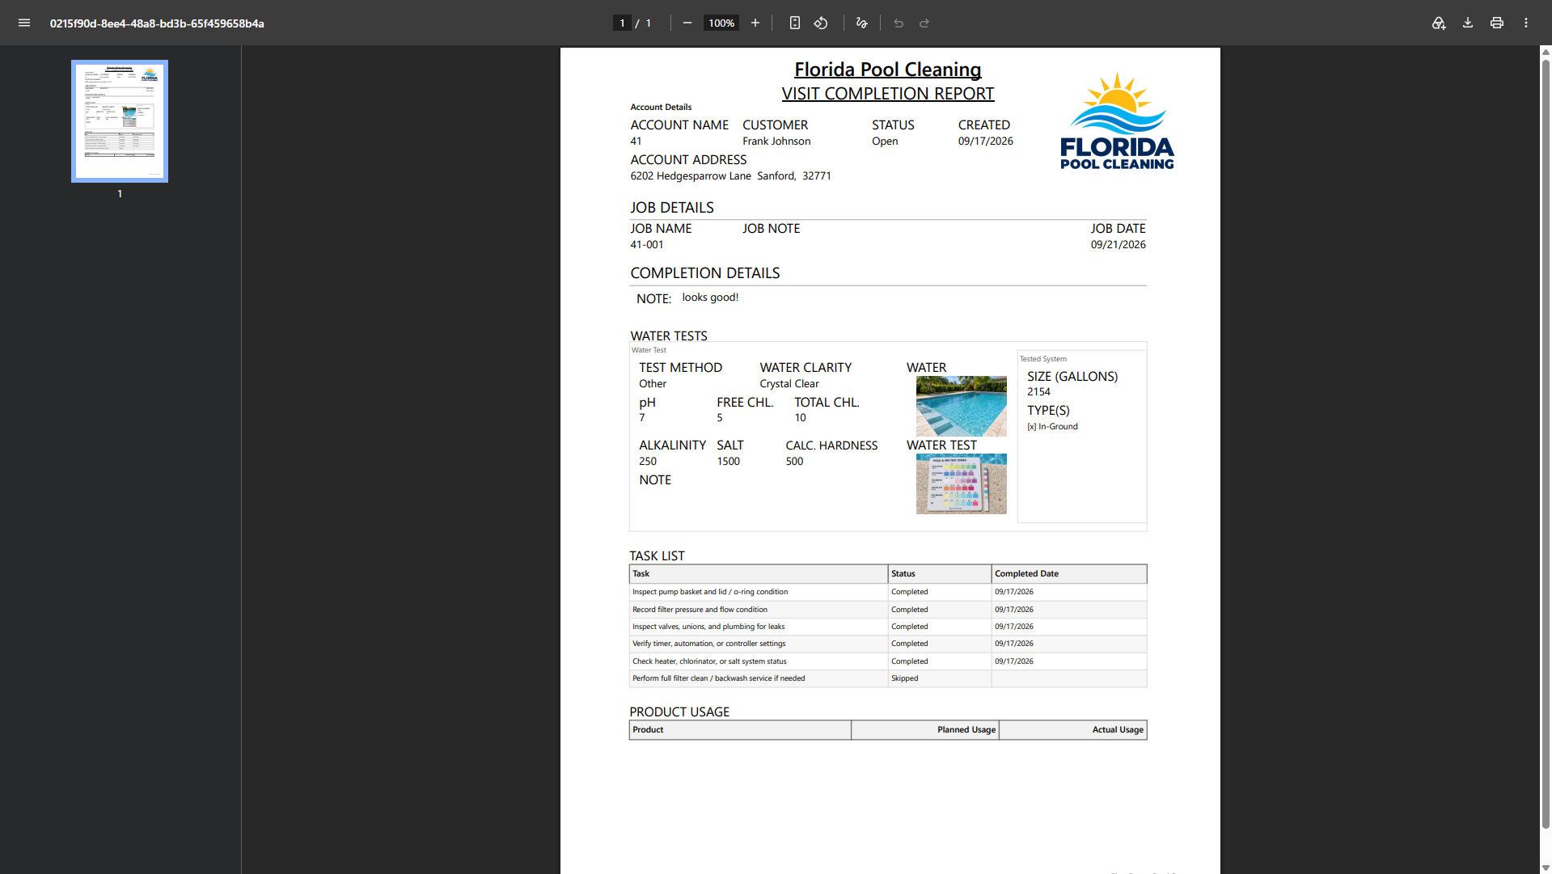Click the save to Drive icon
The image size is (1552, 874).
[x=1439, y=23]
